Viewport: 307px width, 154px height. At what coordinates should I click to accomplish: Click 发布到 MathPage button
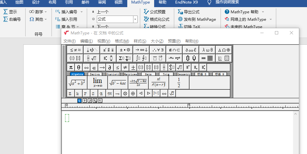point(197,19)
